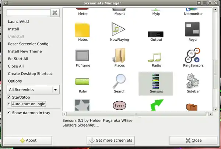Toggle the Start/Stop checkbox
Screen dimensions: 221x149
[x=9, y=97]
